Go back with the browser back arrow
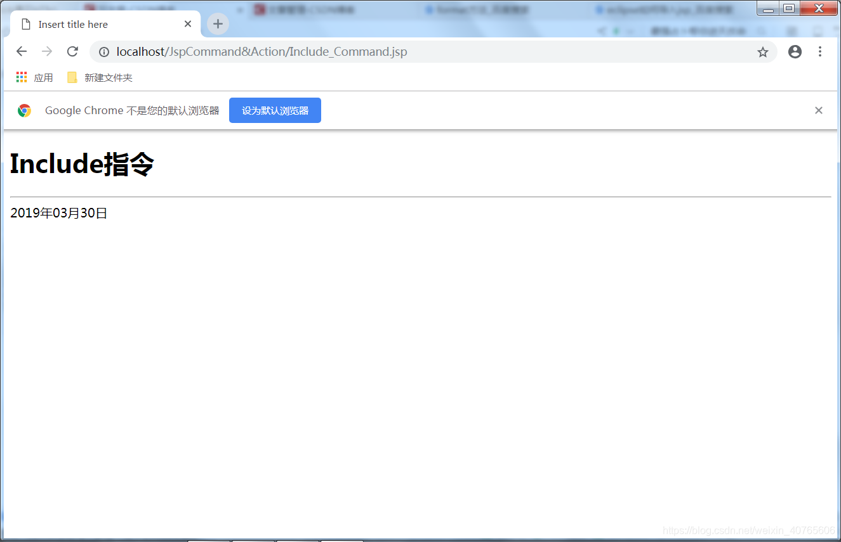This screenshot has height=542, width=841. [22, 51]
